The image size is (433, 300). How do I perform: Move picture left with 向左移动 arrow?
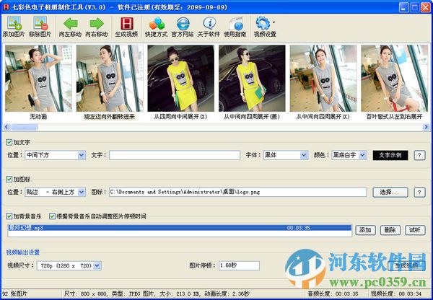[x=70, y=27]
